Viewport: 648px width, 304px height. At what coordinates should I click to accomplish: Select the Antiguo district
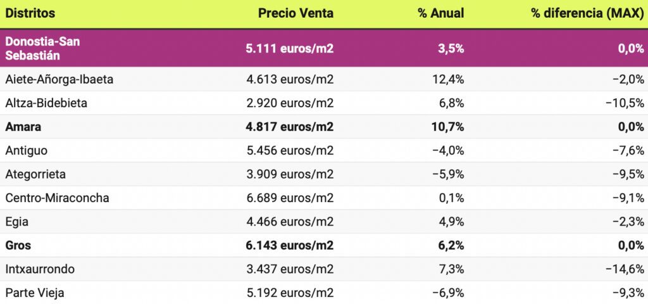click(26, 151)
